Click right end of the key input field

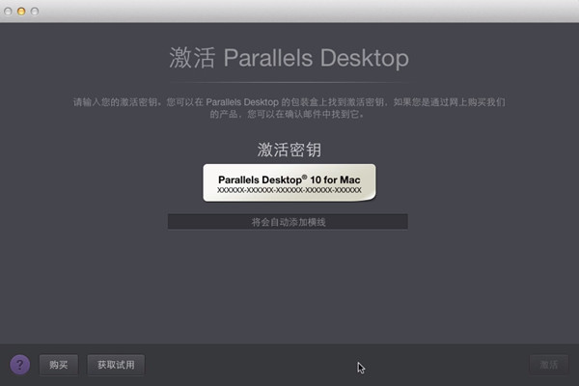[x=400, y=222]
